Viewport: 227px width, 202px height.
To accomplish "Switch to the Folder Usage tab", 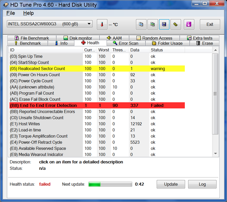I will pyautogui.click(x=167, y=43).
